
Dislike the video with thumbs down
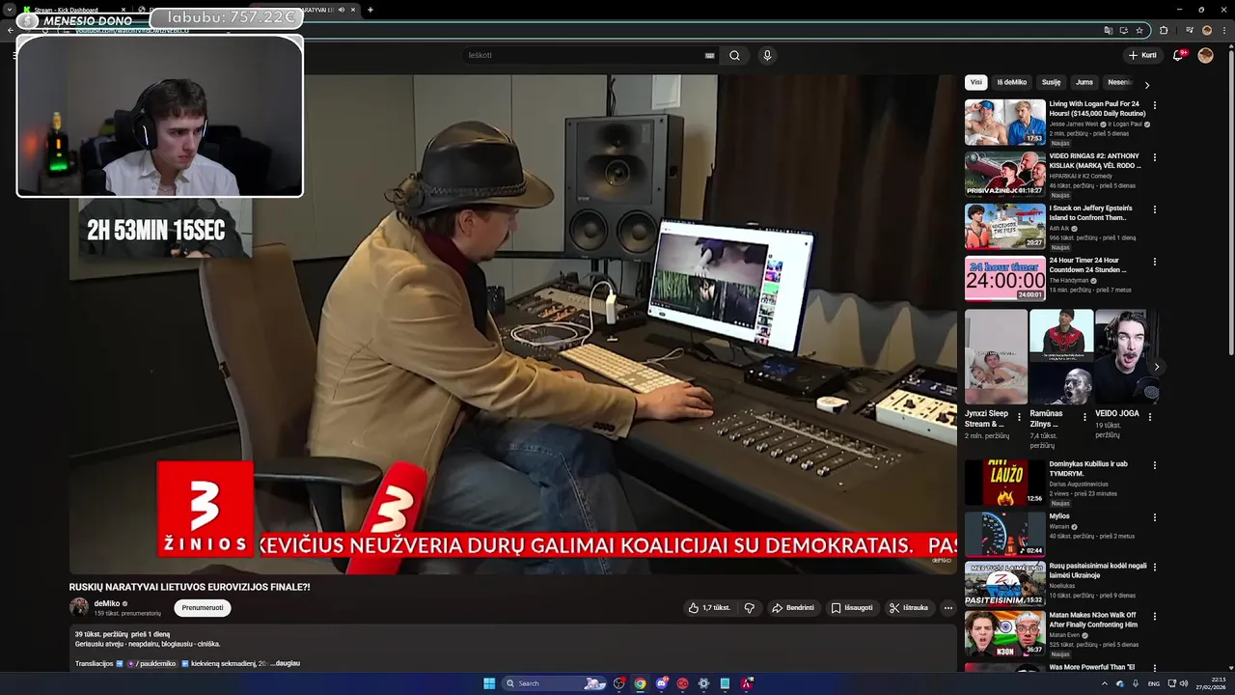[x=749, y=608]
